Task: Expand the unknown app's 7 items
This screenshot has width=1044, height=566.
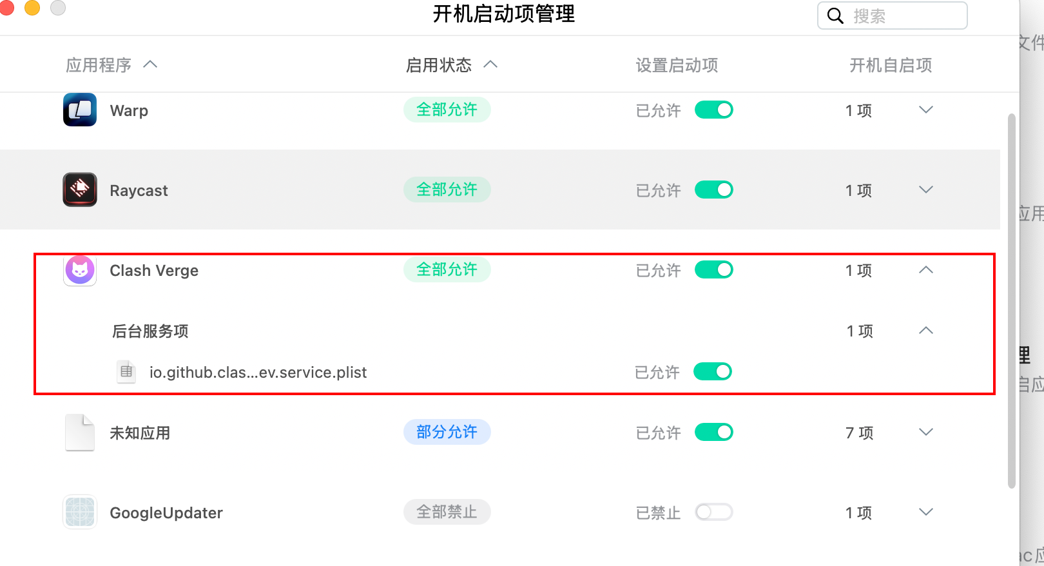Action: 926,433
